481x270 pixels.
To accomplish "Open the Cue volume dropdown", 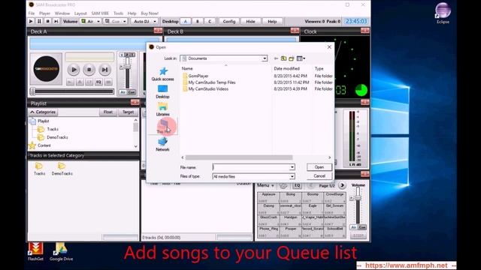I will coord(124,22).
